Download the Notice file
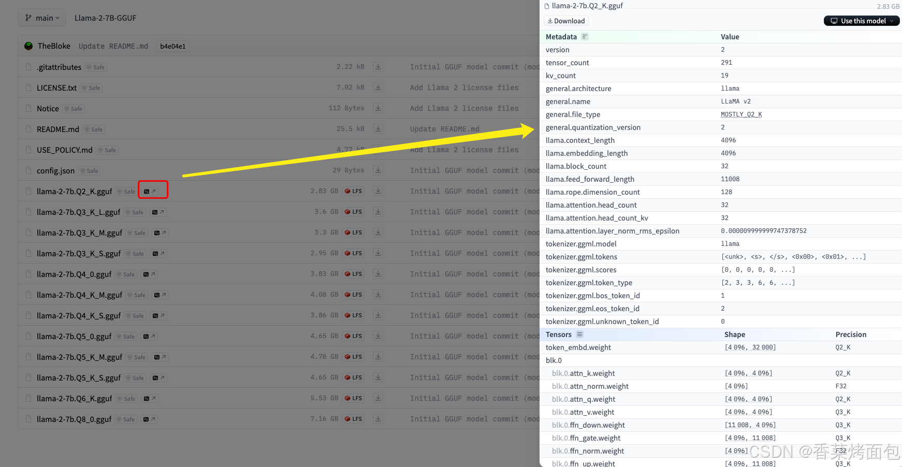 379,108
